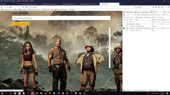Open the Tools menu in Firefox

tap(25, 1)
